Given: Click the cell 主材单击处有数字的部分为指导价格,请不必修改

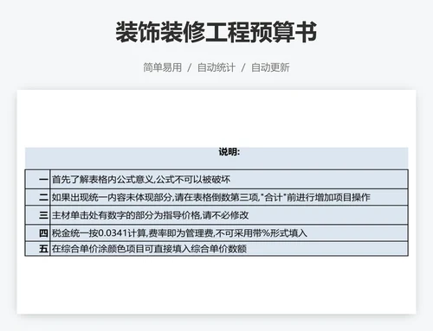Looking at the screenshot, I should click(x=229, y=215).
